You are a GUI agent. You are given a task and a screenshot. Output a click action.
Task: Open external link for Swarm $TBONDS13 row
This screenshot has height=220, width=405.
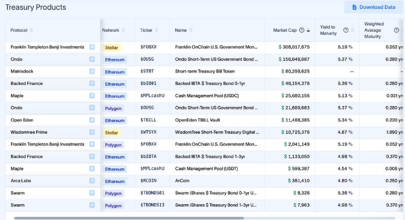point(92,205)
